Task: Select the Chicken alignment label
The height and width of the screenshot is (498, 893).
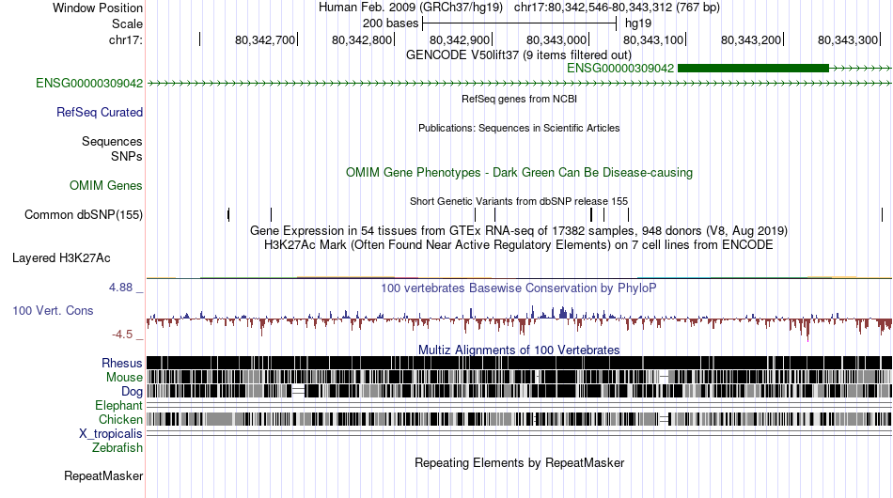Action: click(x=120, y=419)
